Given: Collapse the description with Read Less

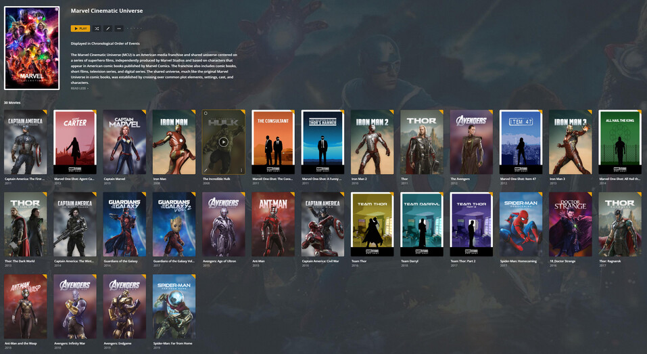Looking at the screenshot, I should point(79,89).
